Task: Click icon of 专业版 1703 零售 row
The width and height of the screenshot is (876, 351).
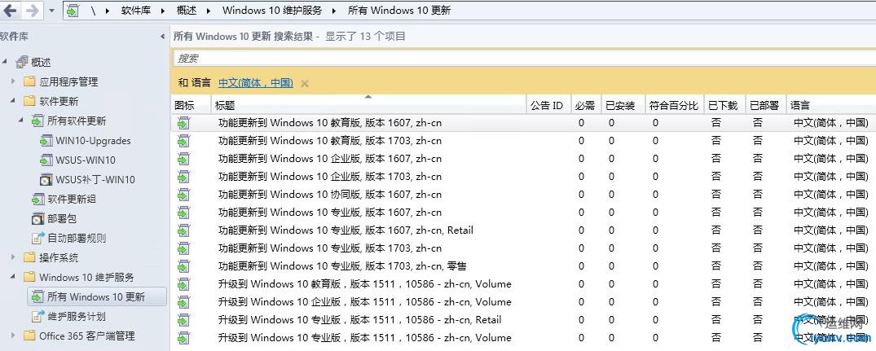Action: (x=184, y=266)
